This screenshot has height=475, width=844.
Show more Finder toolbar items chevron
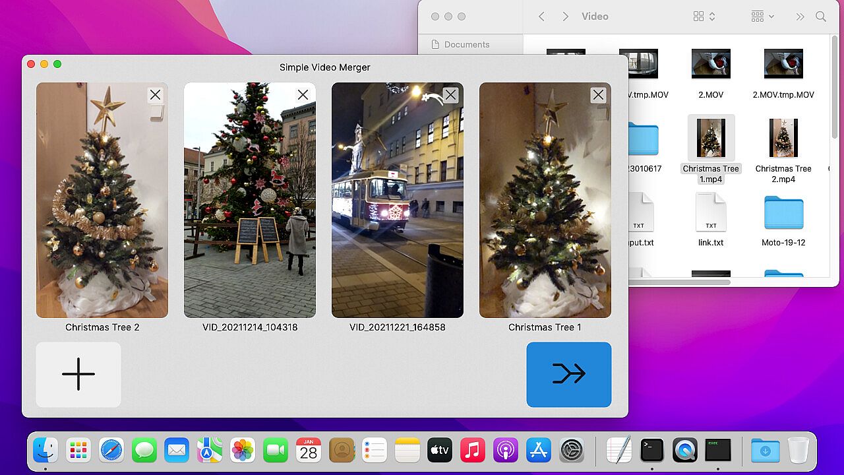click(800, 16)
